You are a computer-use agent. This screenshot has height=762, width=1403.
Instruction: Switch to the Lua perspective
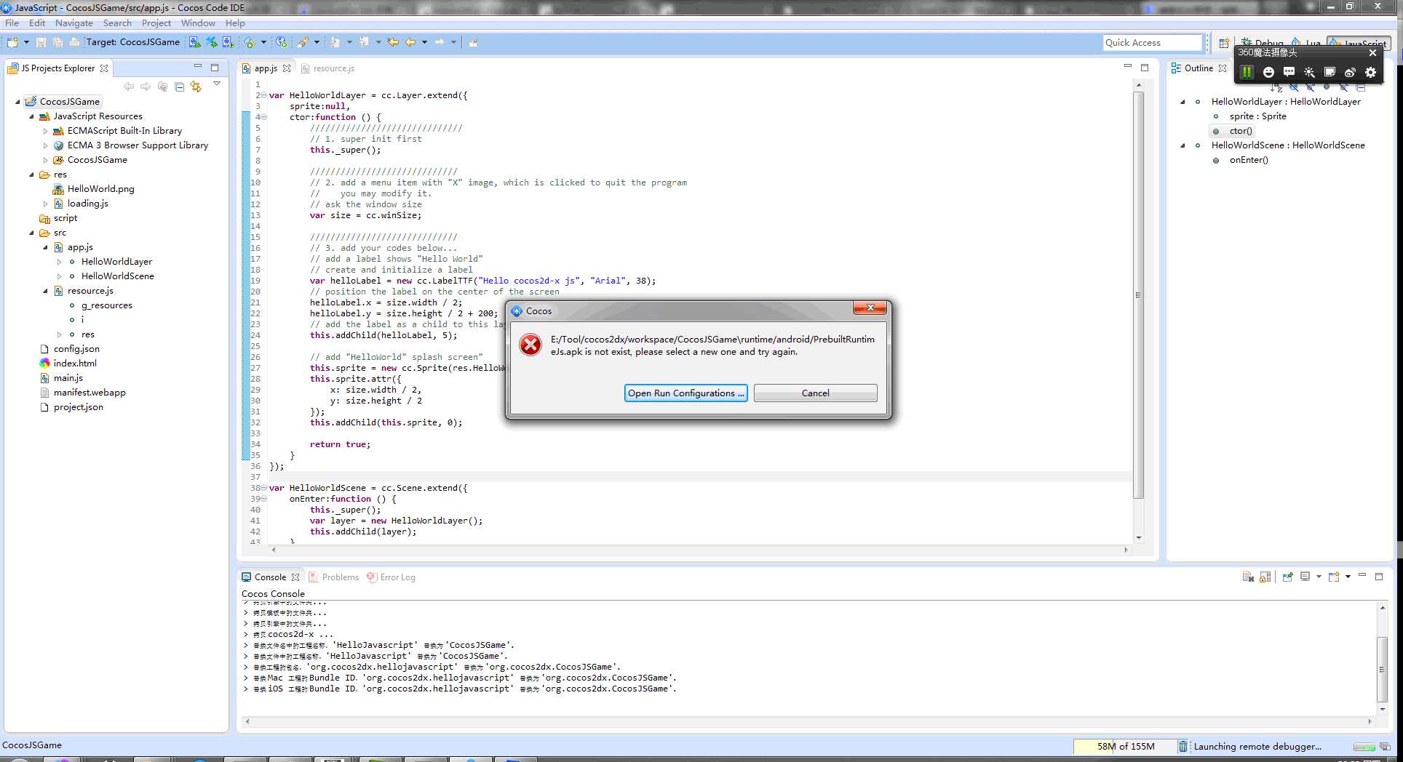pos(1306,43)
